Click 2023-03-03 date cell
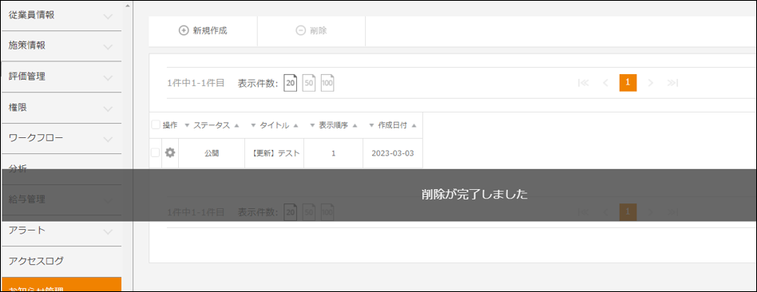This screenshot has height=292, width=757. tap(393, 153)
